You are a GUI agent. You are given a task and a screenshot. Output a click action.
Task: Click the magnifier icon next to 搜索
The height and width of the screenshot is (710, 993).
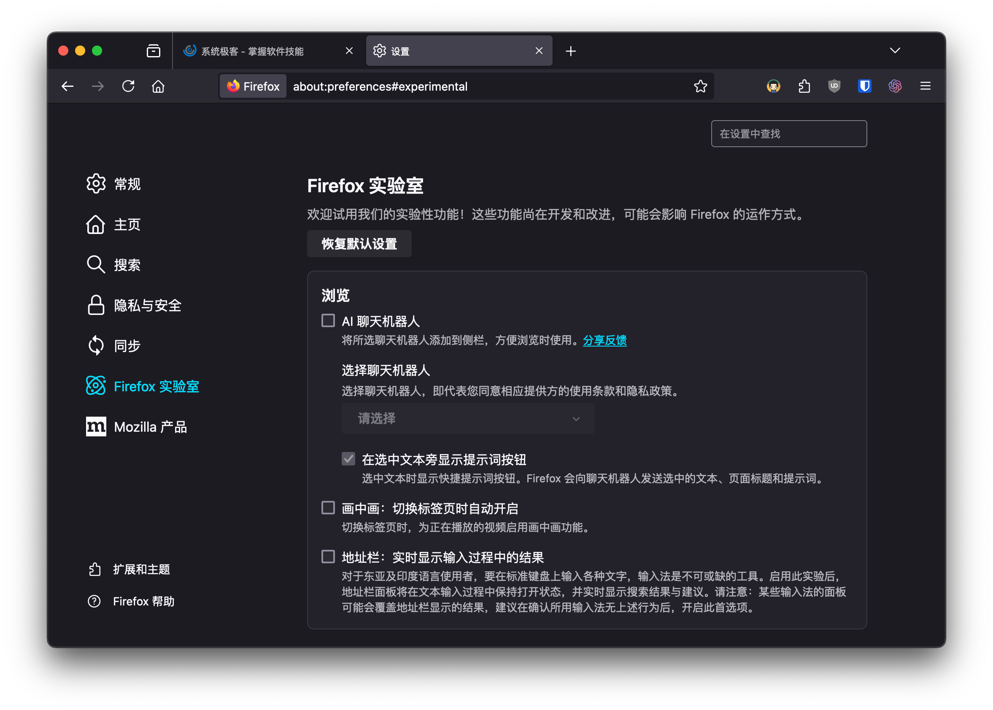tap(95, 264)
